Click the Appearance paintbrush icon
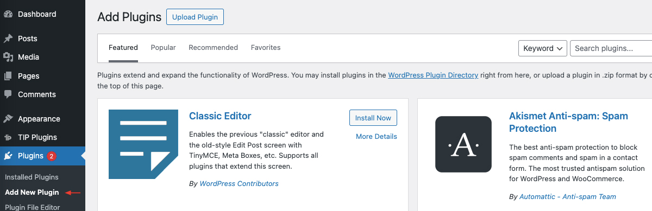The height and width of the screenshot is (211, 652). point(8,119)
